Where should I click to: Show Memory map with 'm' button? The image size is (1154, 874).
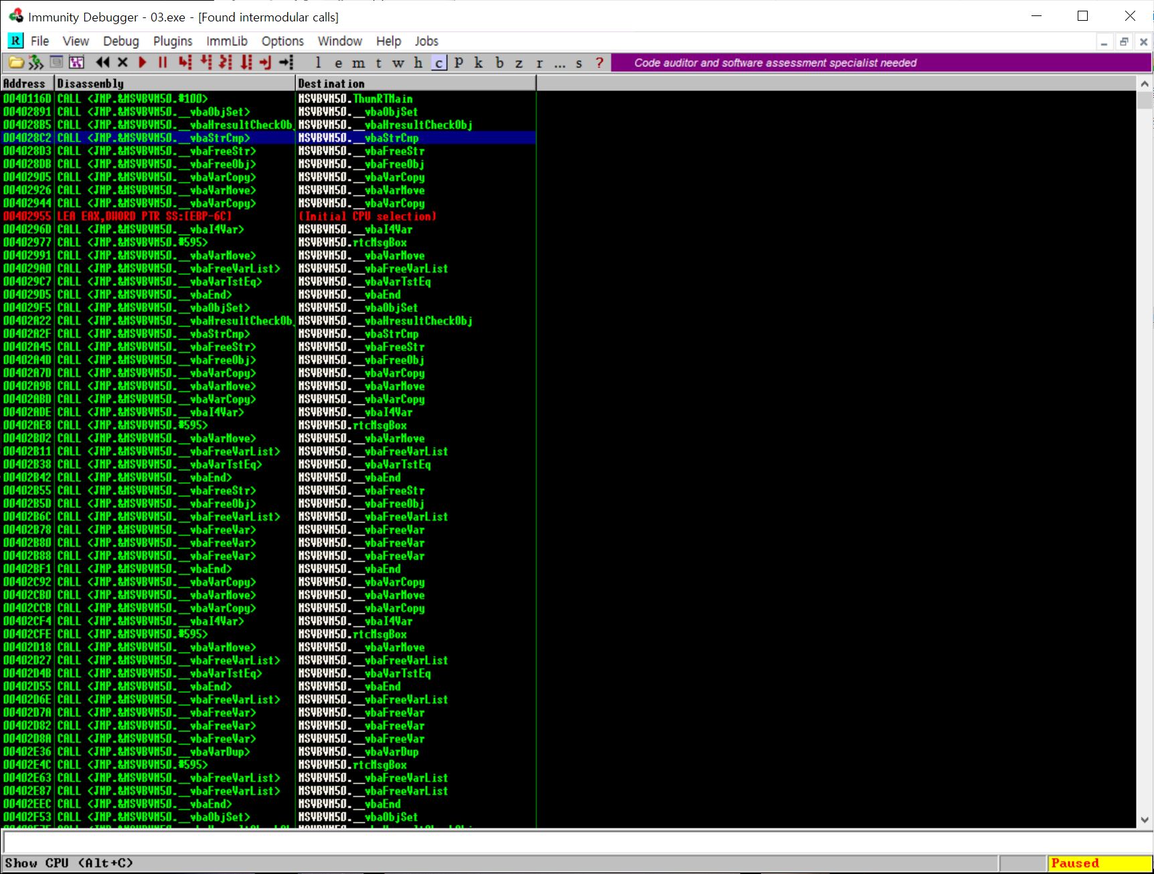359,63
